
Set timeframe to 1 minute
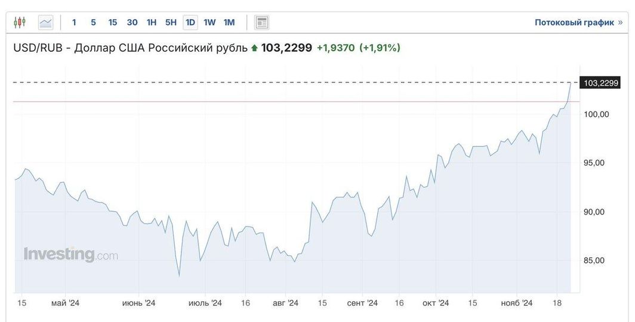tap(74, 23)
